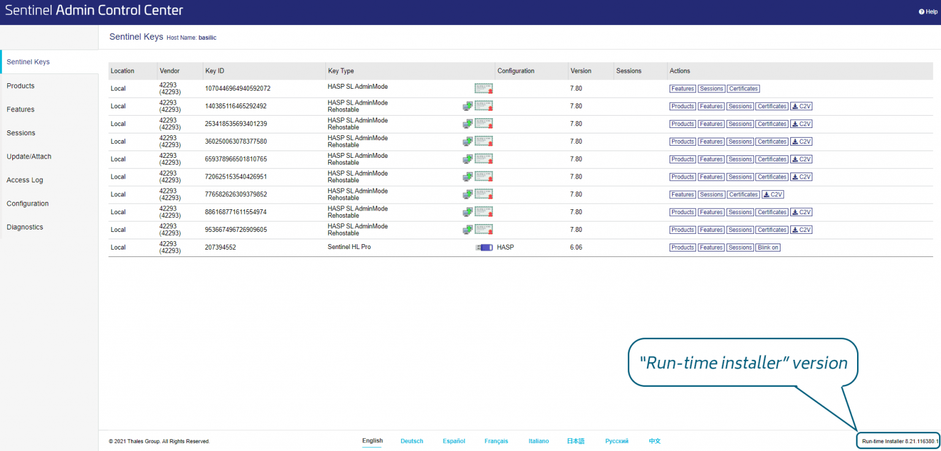
Task: Open Diagnostics from the sidebar
Action: click(x=25, y=227)
